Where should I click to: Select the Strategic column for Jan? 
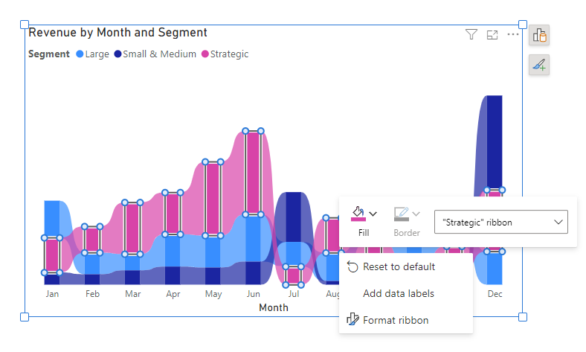52,255
